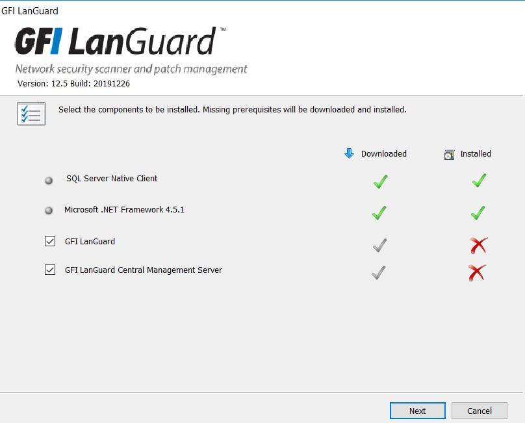Click Central Management Server gray downloaded checkmark
525x423 pixels.
(x=379, y=273)
